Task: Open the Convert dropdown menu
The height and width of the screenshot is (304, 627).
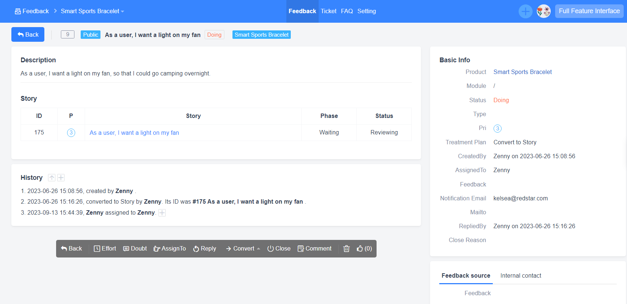Action: click(x=243, y=249)
